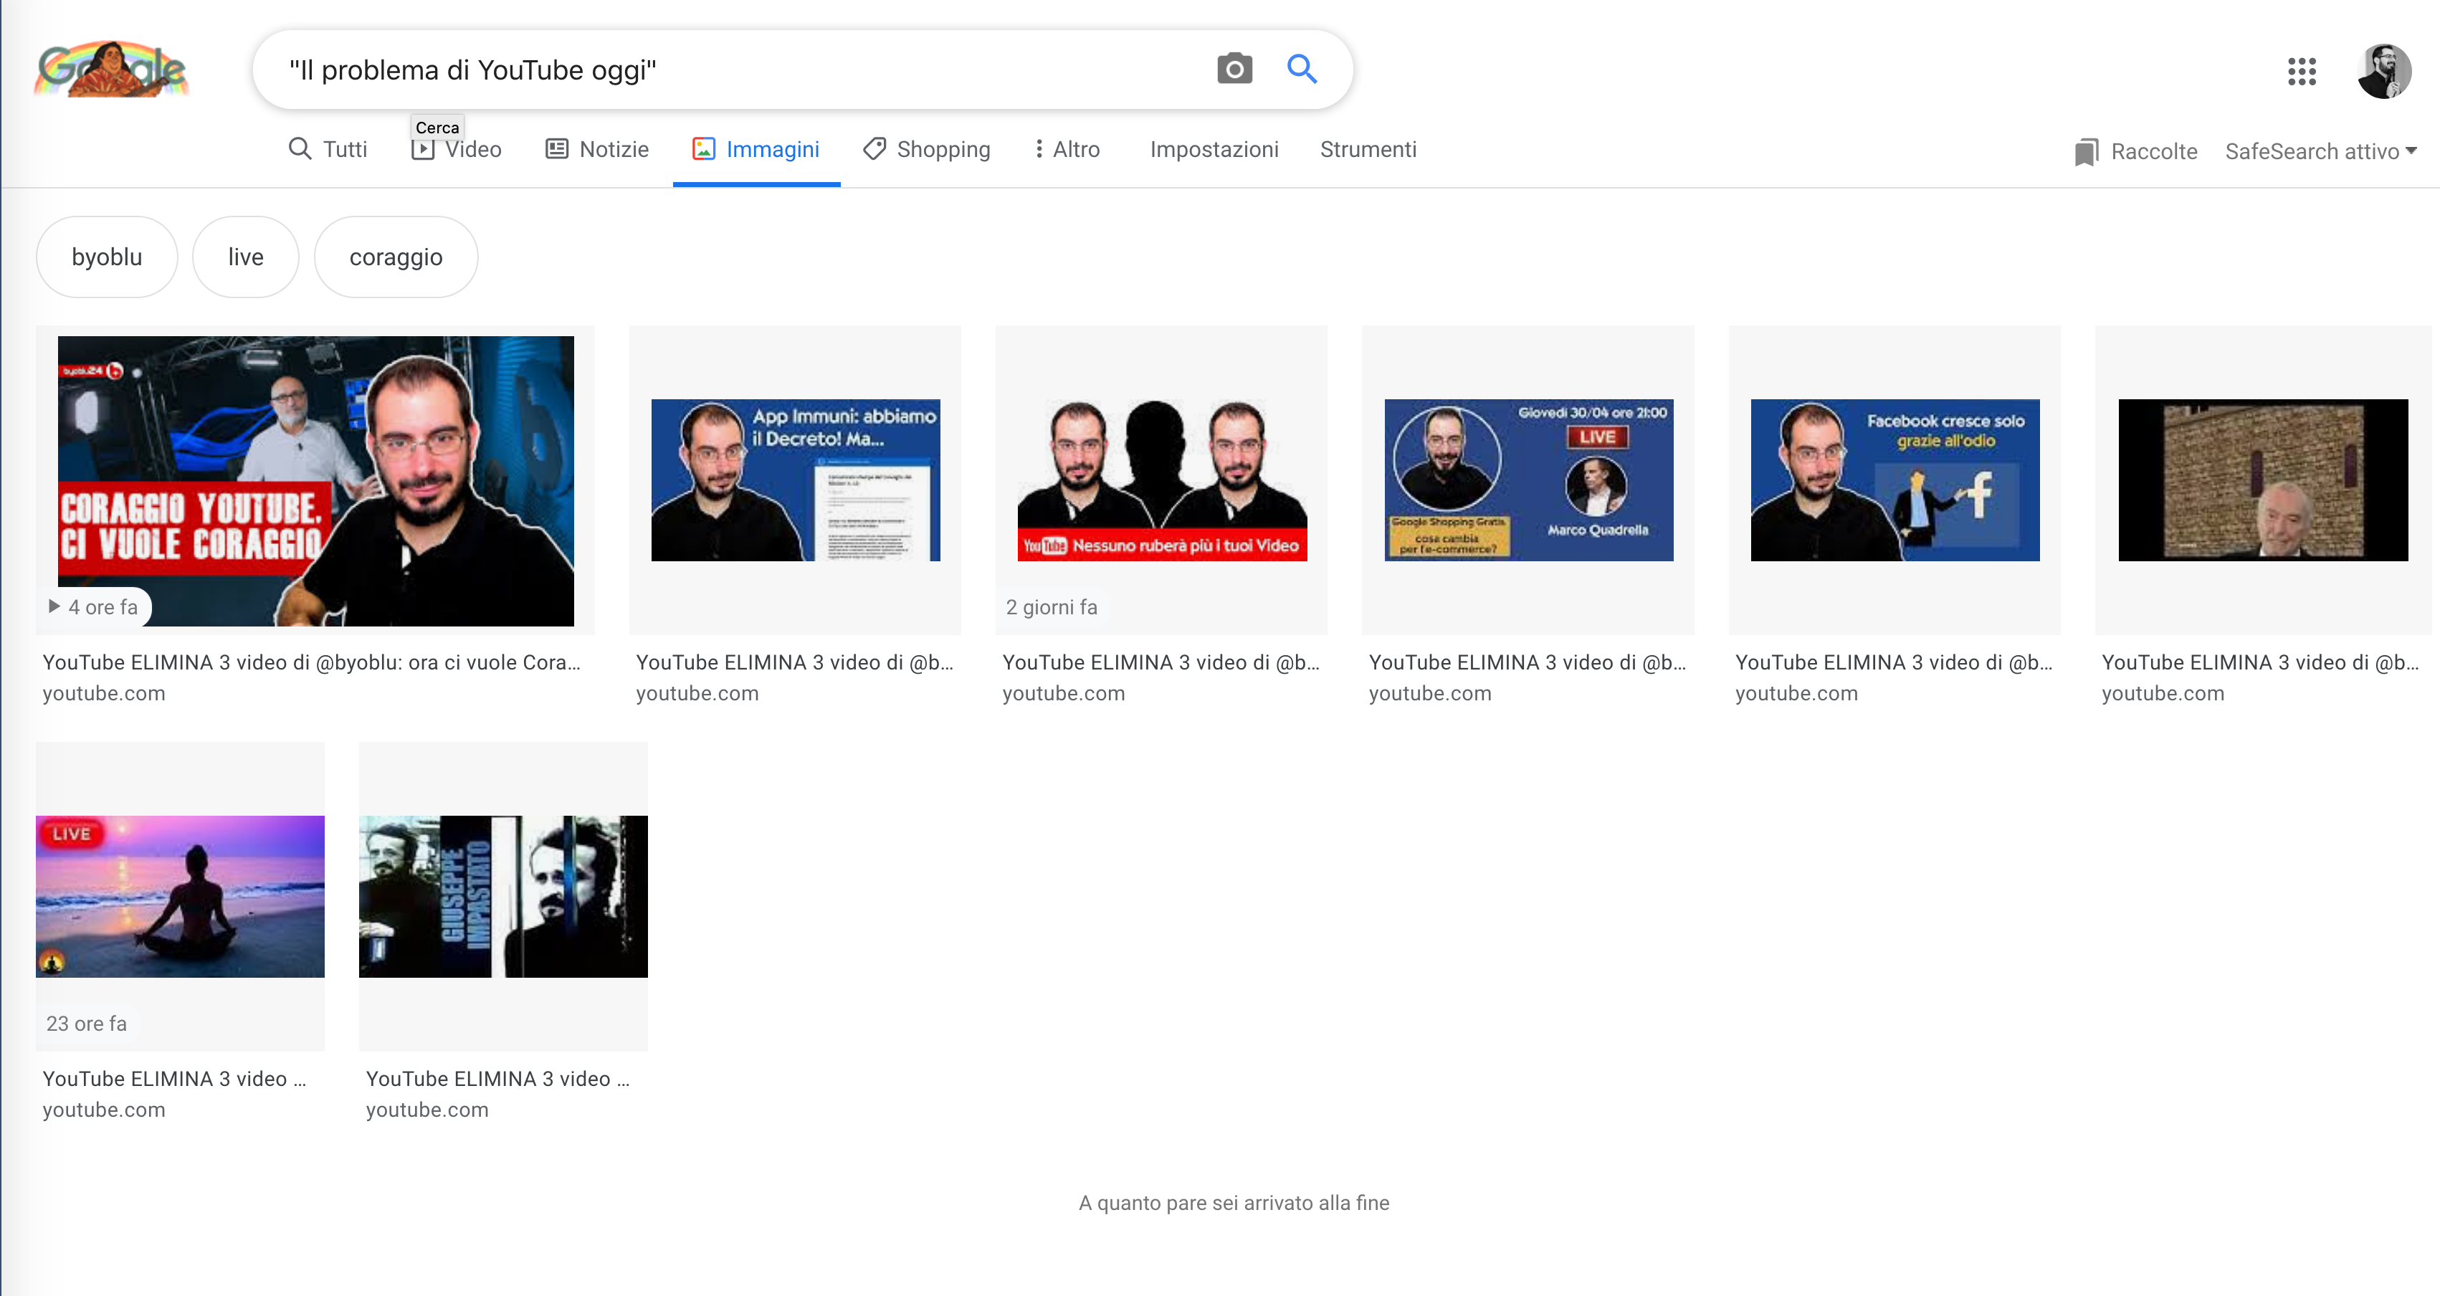This screenshot has height=1296, width=2440.
Task: Click youtube.com under App Immuni result
Action: coord(697,693)
